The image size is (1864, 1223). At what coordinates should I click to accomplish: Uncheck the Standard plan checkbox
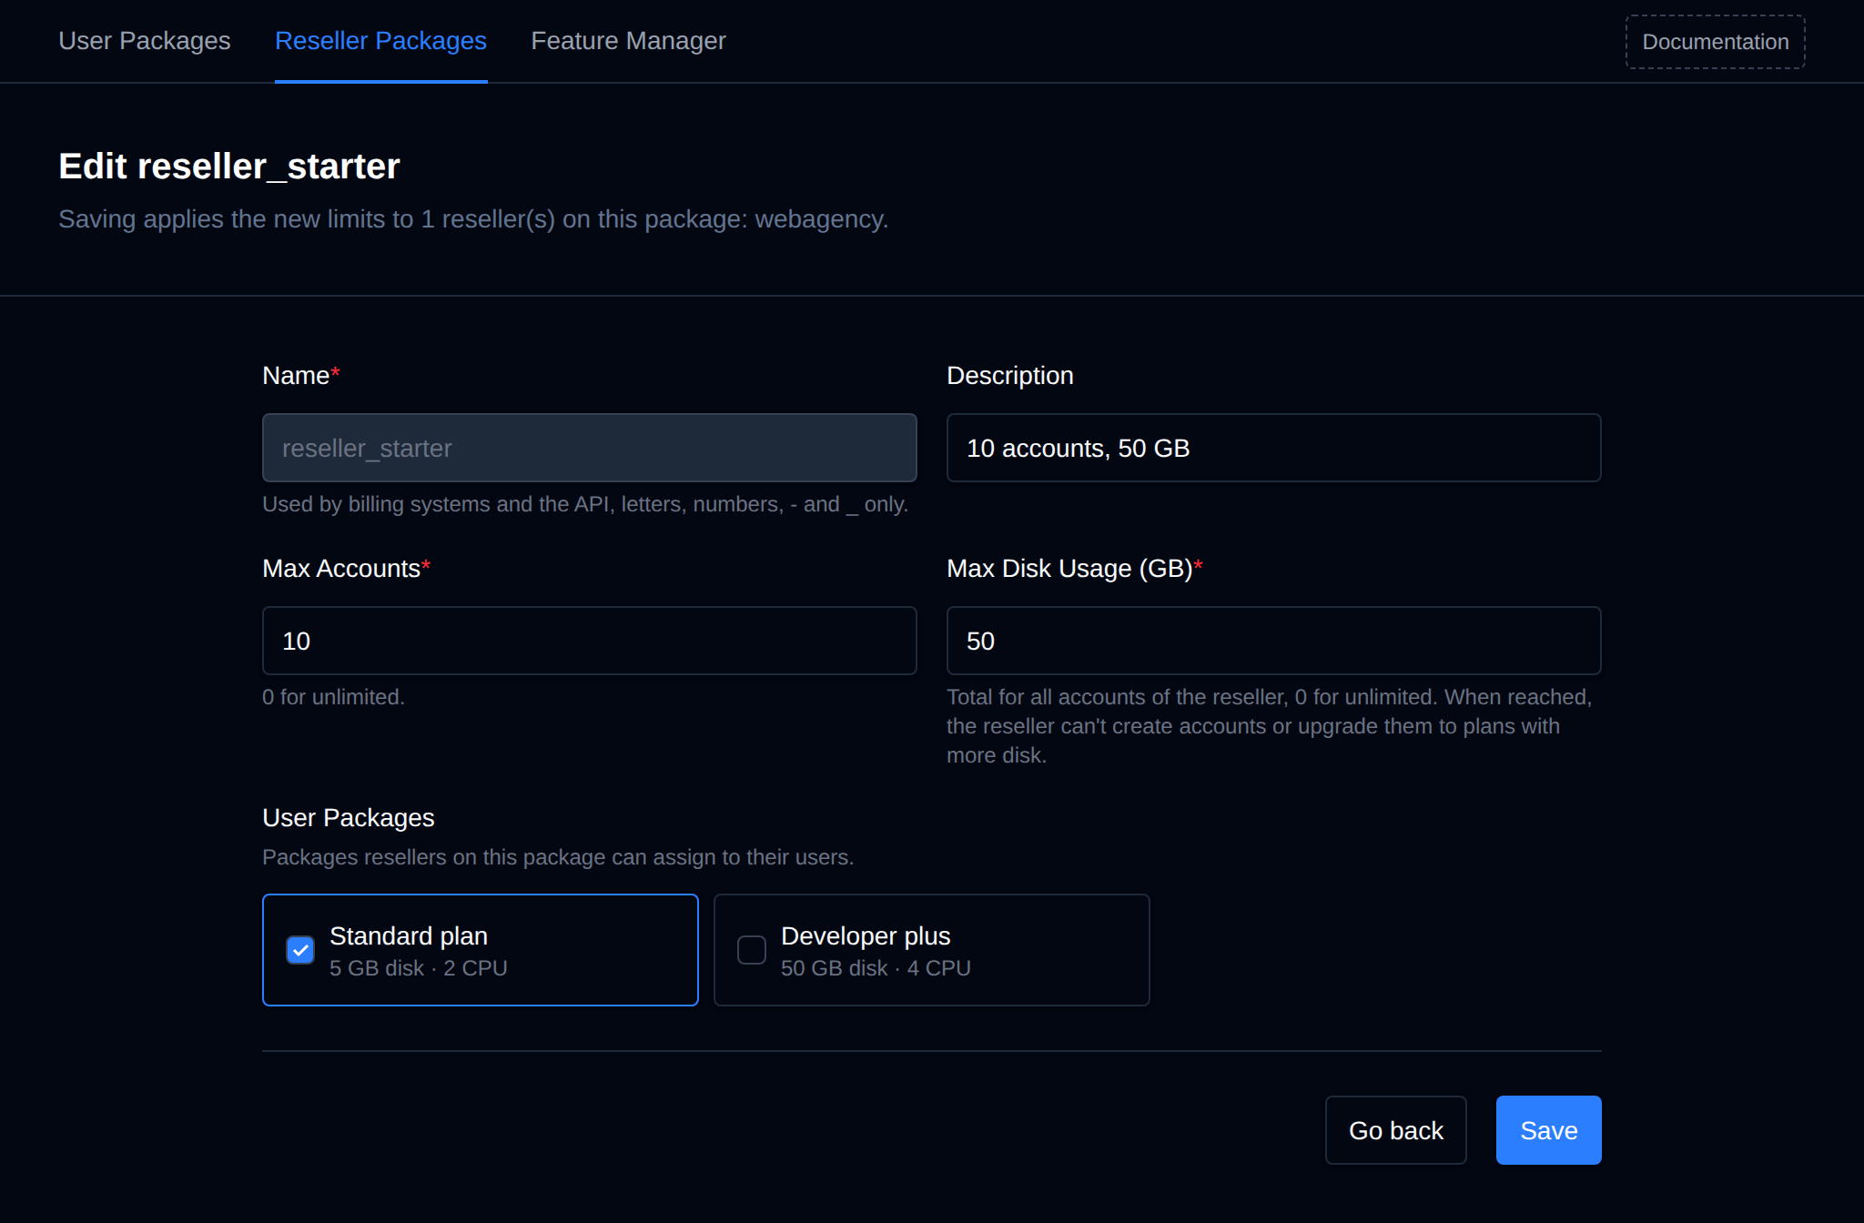[x=300, y=950]
